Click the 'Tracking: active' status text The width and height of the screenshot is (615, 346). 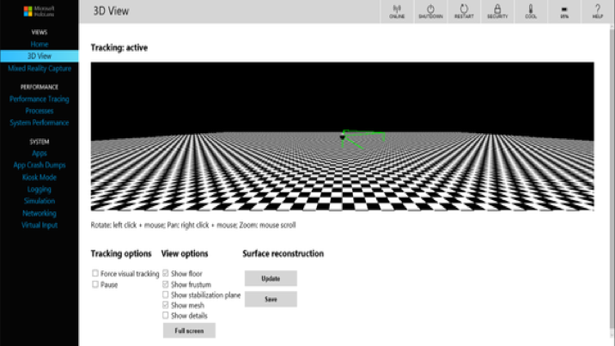pyautogui.click(x=119, y=48)
